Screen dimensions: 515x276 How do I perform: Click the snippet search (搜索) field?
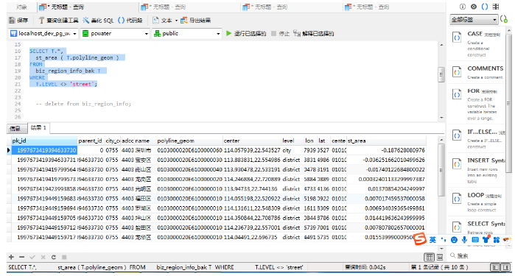coord(480,255)
